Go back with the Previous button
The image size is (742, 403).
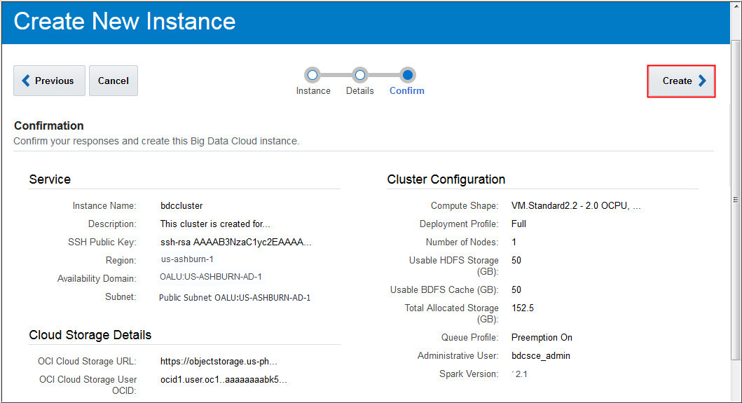coord(49,81)
